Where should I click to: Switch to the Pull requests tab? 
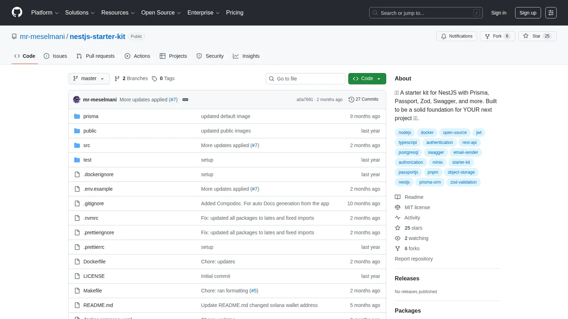coord(95,56)
